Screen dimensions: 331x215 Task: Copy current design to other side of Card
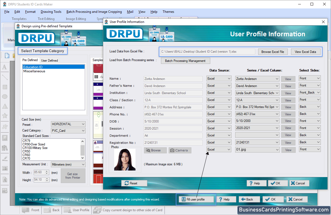click(x=128, y=210)
